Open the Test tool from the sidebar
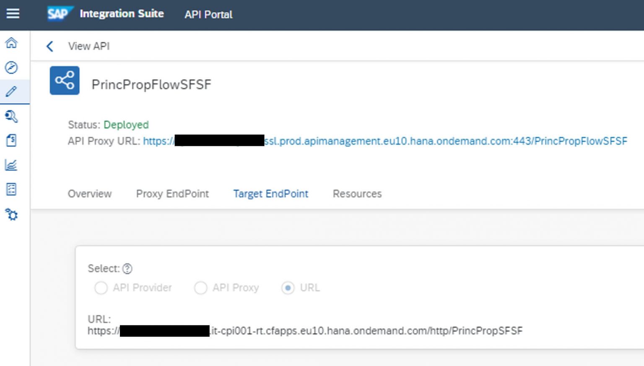644x366 pixels. [x=12, y=117]
